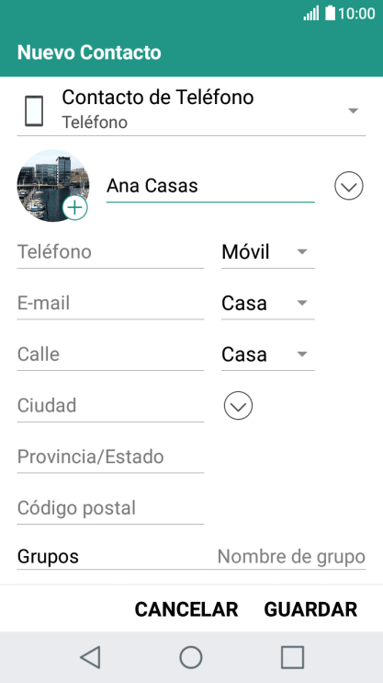Tap the Android home circle icon
The image size is (383, 683).
(191, 657)
